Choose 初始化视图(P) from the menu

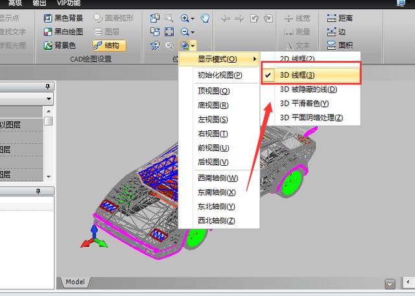point(220,75)
